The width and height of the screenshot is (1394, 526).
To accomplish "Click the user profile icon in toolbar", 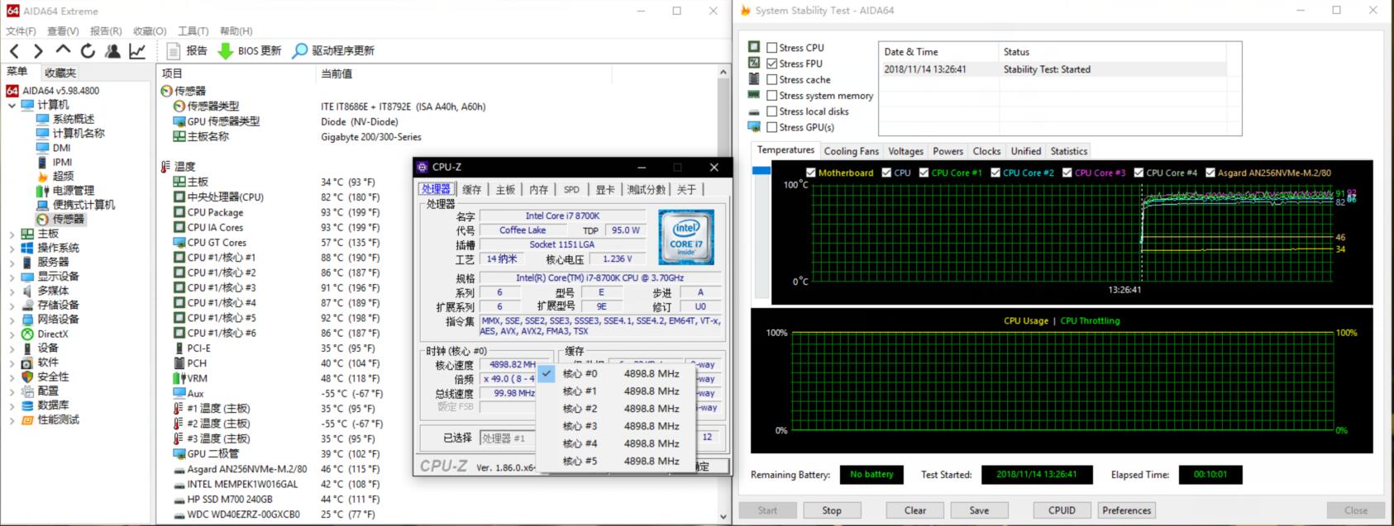I will point(112,51).
